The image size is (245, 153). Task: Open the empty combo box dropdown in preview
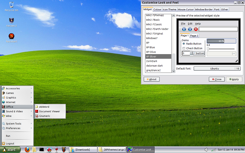(x=221, y=54)
